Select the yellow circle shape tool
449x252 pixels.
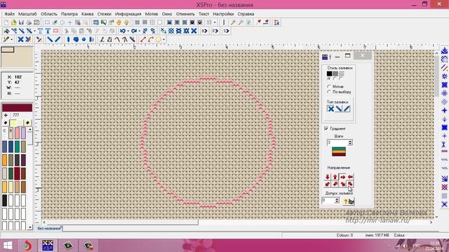(x=158, y=39)
